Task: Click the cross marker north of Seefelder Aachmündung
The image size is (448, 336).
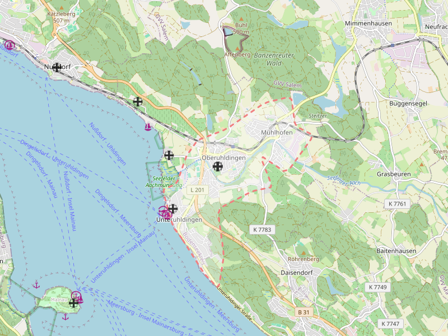Action: pos(169,155)
